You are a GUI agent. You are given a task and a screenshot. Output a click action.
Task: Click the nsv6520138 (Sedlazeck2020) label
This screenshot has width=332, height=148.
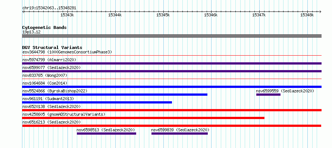[x=51, y=106]
